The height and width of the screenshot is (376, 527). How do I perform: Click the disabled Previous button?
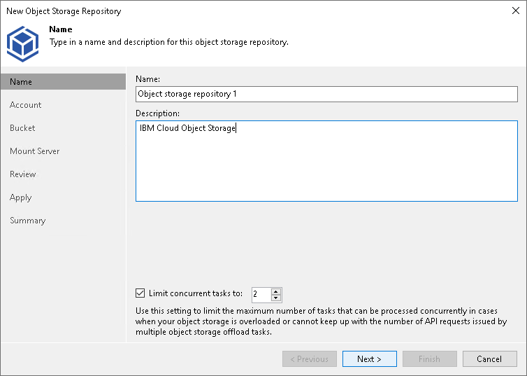tap(310, 358)
